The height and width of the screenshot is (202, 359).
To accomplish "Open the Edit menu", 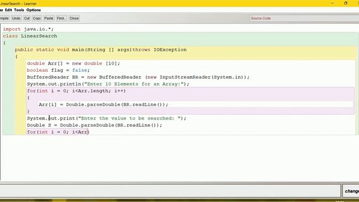I will 8,10.
